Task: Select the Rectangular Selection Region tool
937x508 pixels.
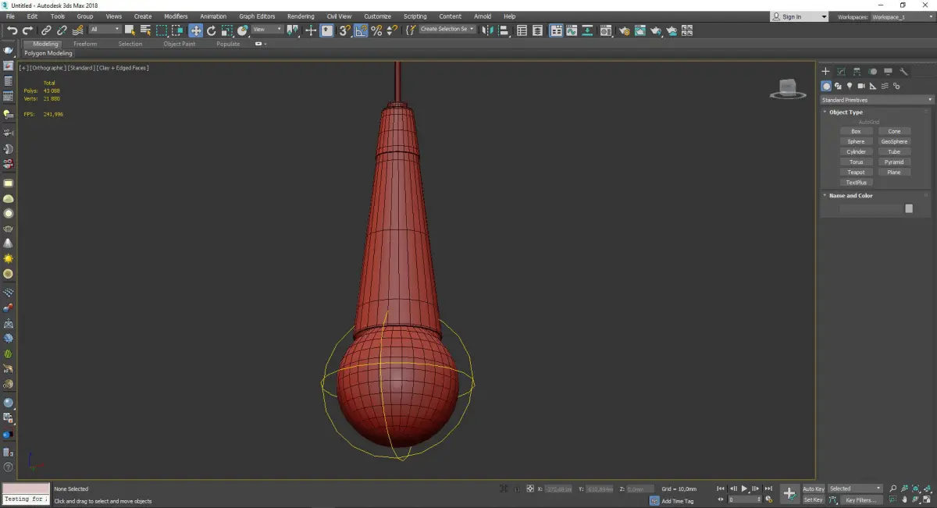Action: tap(162, 30)
